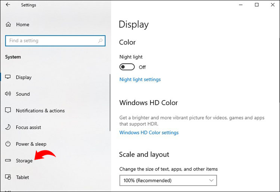This screenshot has width=280, height=192.
Task: Click the Notifications & actions icon
Action: click(x=8, y=111)
